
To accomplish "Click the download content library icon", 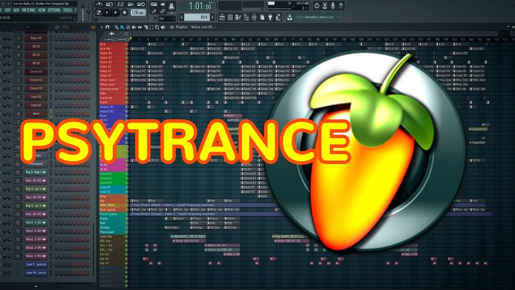I will pyautogui.click(x=290, y=17).
